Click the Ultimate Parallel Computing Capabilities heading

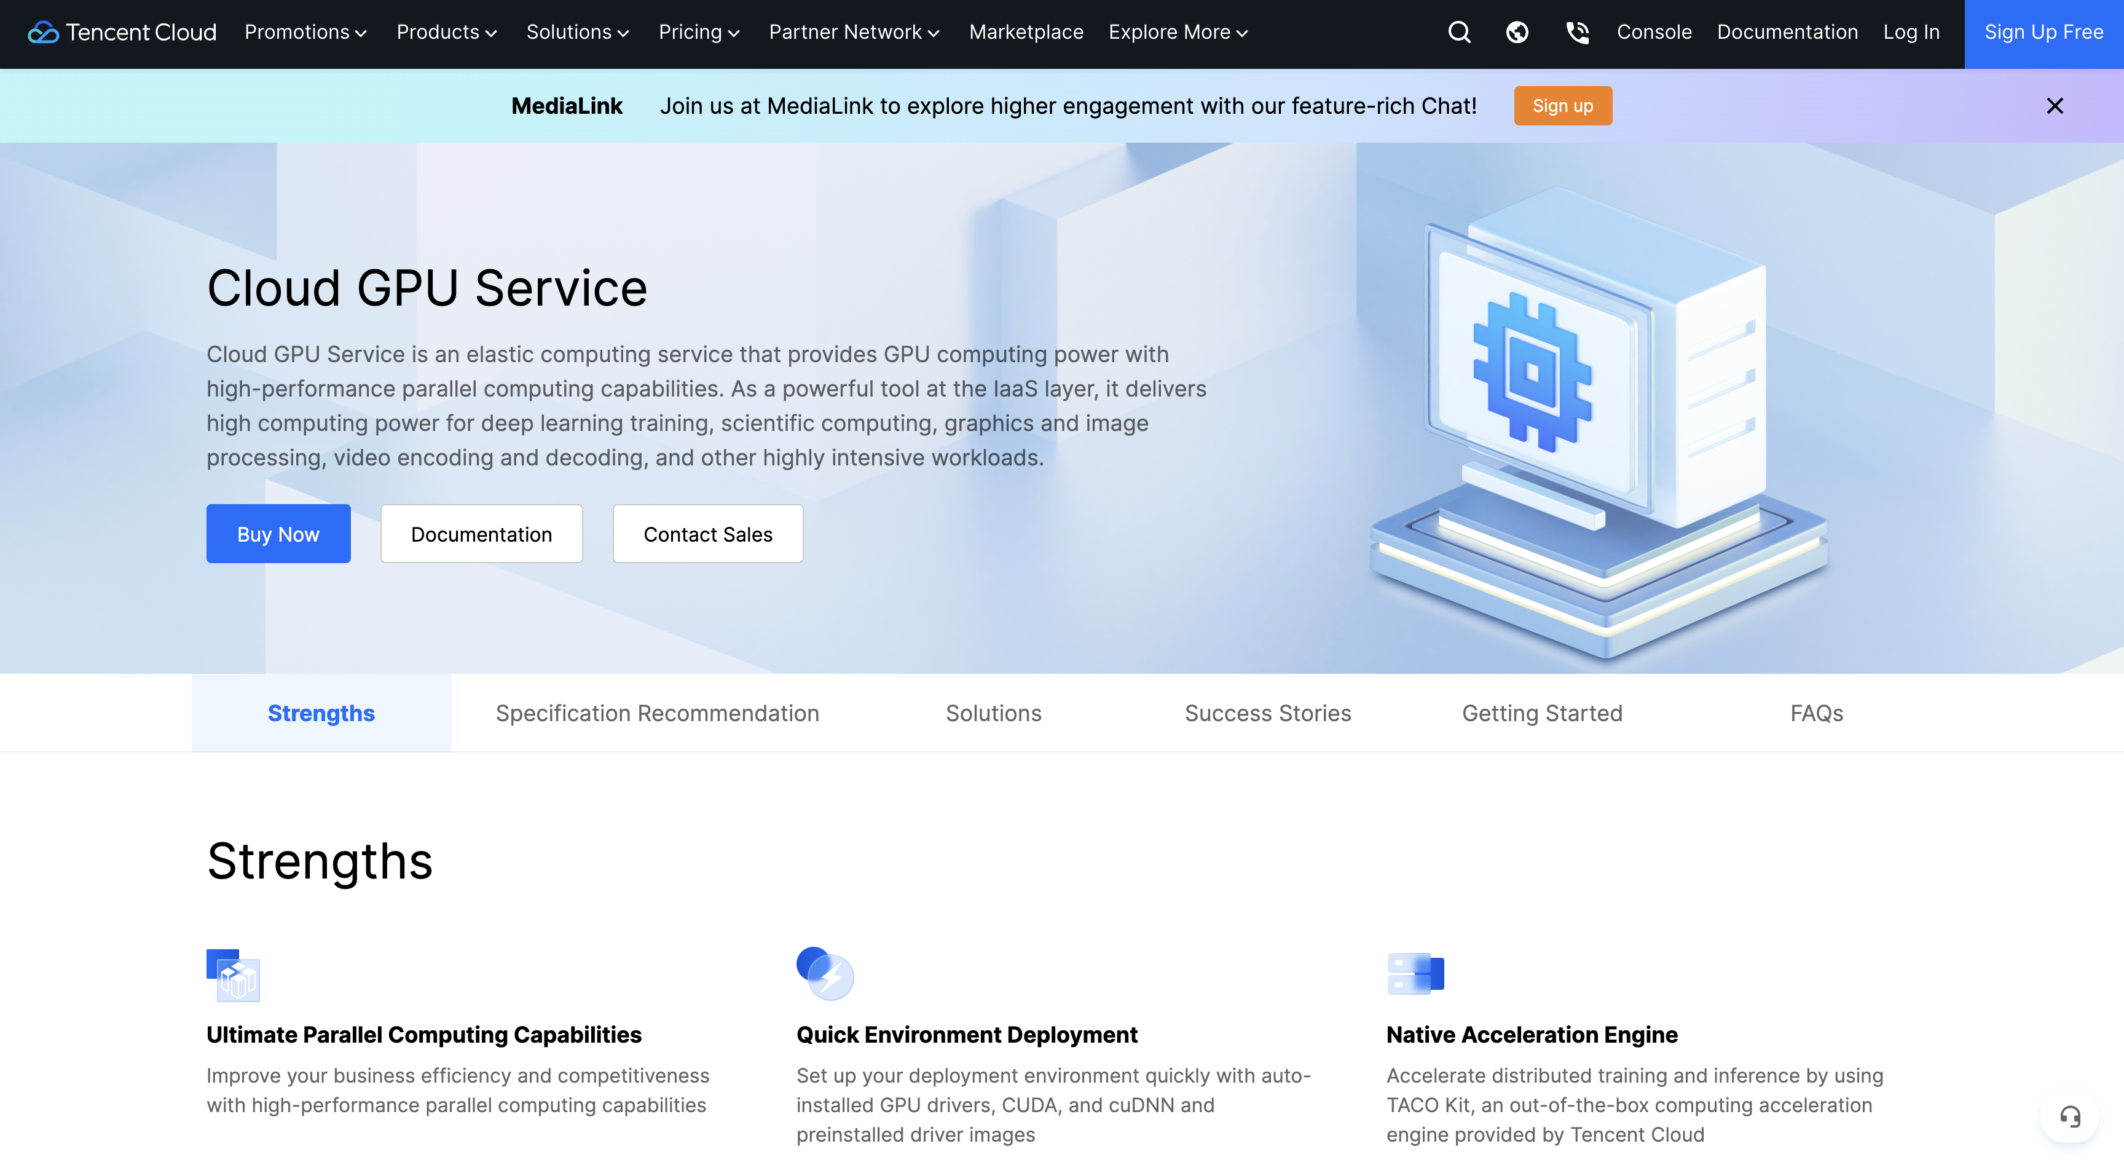(424, 1035)
